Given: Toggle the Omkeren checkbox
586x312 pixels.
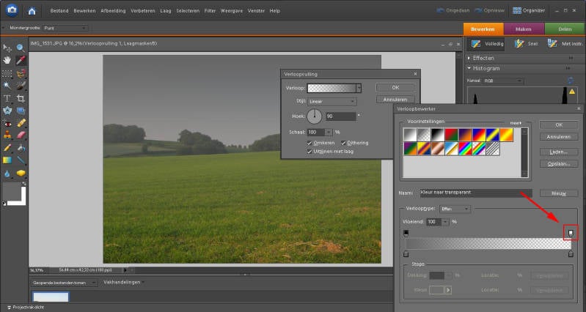Looking at the screenshot, I should 310,142.
